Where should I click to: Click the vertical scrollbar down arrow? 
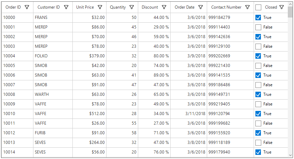(x=290, y=155)
